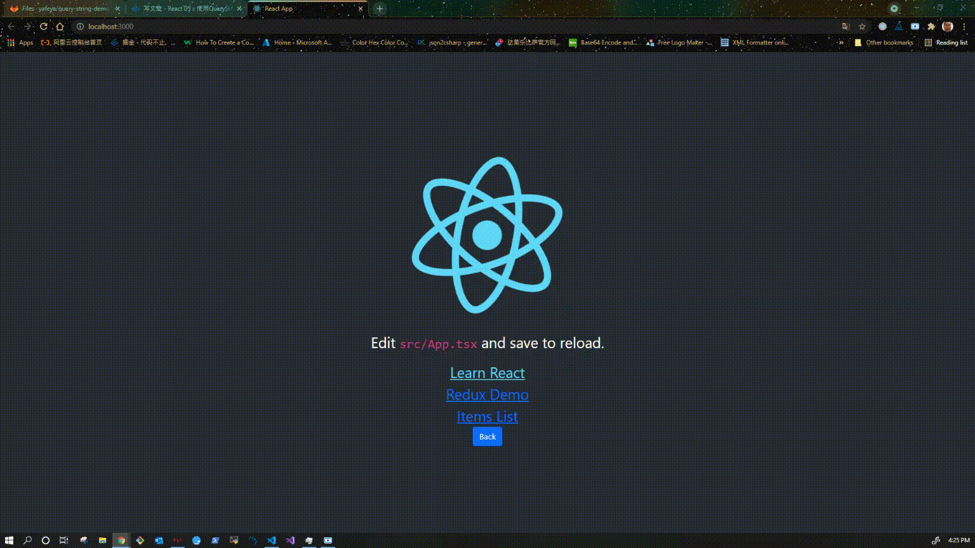Close the React App tab
This screenshot has height=548, width=975.
(x=361, y=9)
